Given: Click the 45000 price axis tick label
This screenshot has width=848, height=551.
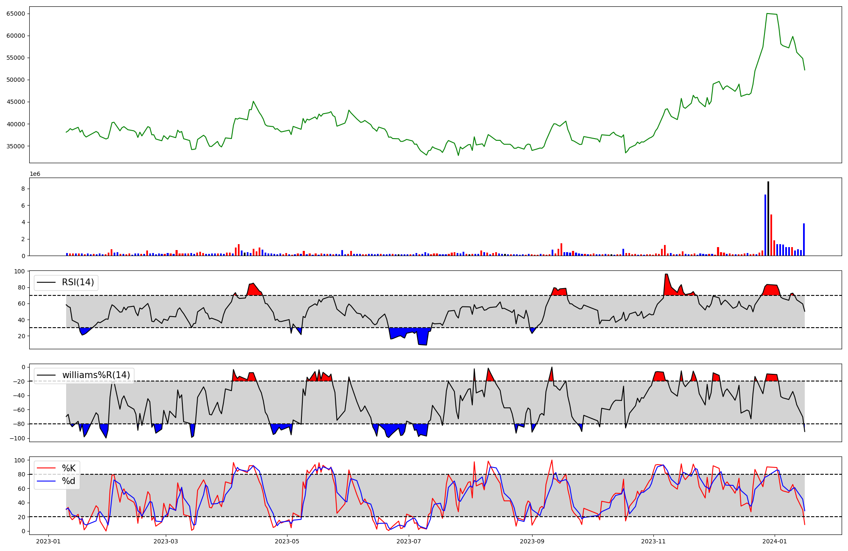Looking at the screenshot, I should pyautogui.click(x=16, y=102).
